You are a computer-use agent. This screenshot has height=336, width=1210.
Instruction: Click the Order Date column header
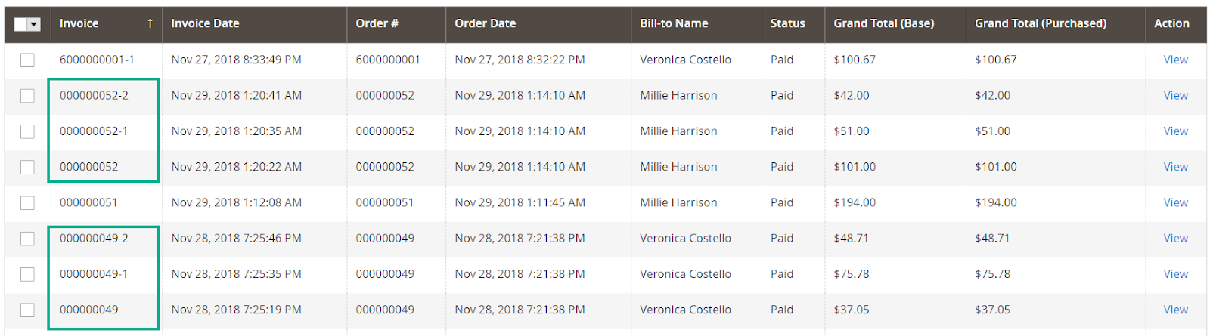pos(485,23)
